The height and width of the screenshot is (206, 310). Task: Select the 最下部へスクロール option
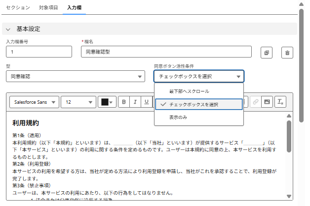189,91
